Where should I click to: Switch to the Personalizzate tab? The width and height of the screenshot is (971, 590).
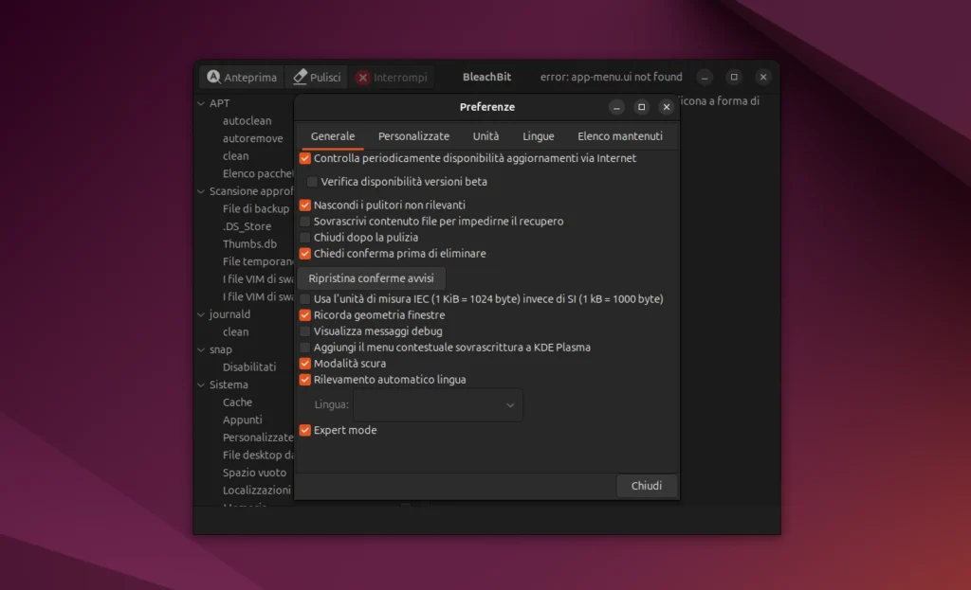413,135
